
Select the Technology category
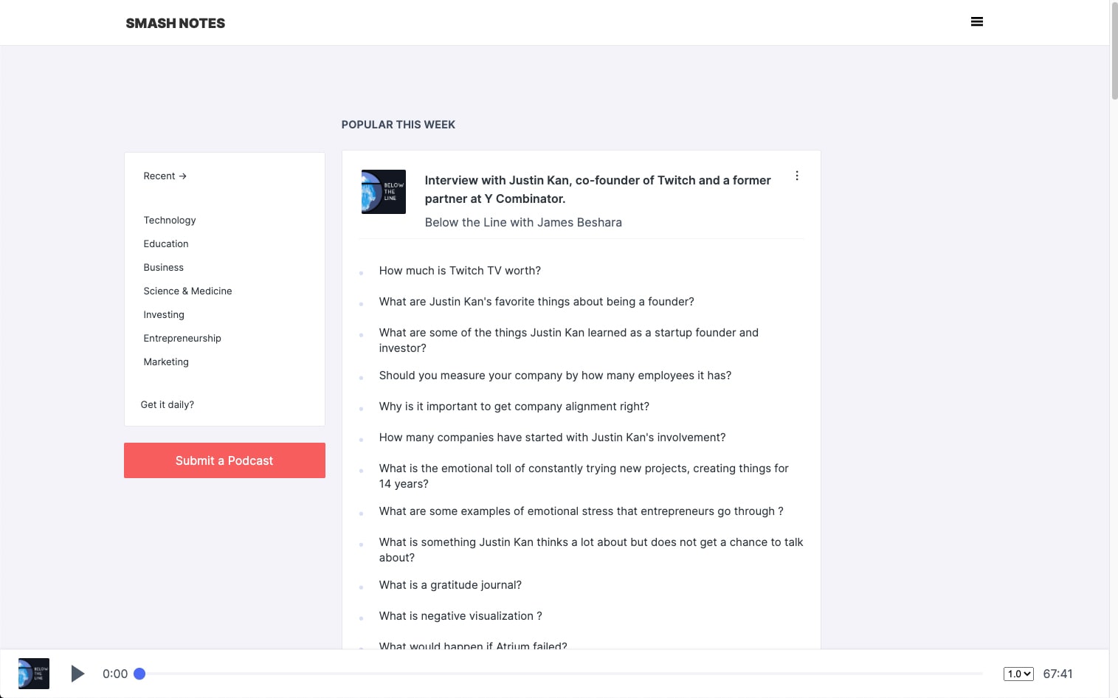click(x=170, y=221)
